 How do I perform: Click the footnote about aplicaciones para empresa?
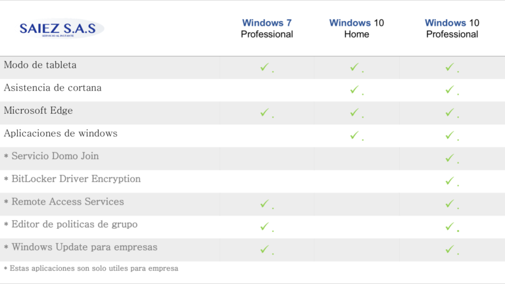click(x=91, y=268)
